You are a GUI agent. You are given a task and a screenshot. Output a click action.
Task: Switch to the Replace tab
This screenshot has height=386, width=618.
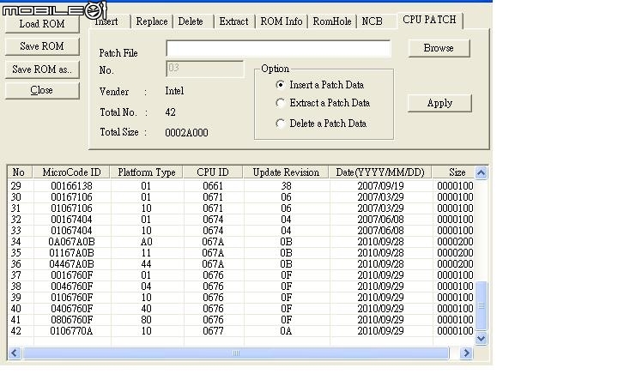click(x=152, y=21)
